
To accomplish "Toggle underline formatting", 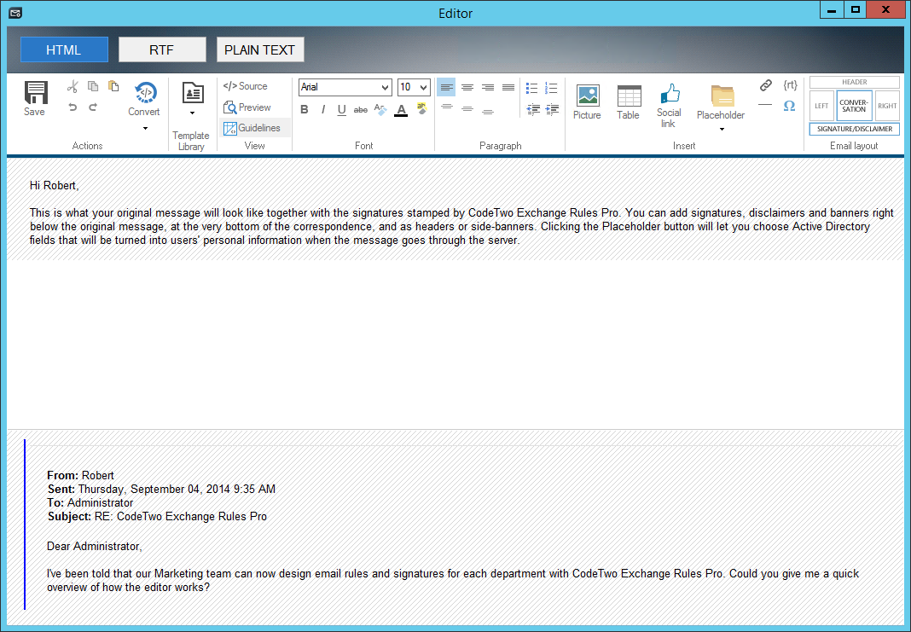I will pyautogui.click(x=341, y=109).
